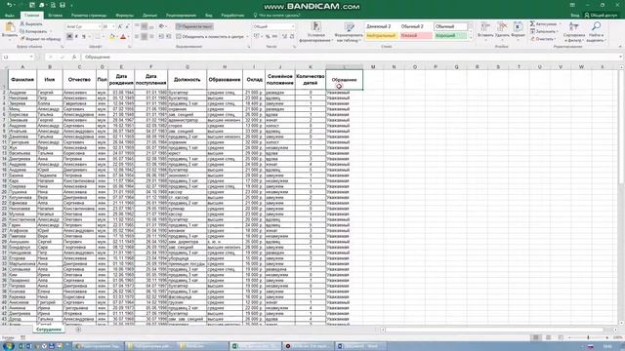Click the Tell me what to do box

pos(276,16)
